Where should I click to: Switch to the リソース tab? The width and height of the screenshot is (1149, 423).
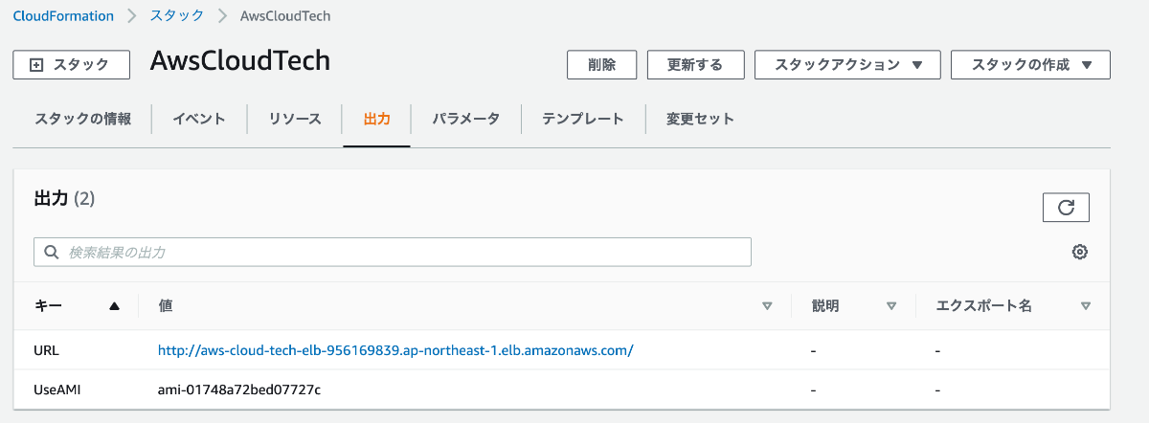[x=295, y=120]
